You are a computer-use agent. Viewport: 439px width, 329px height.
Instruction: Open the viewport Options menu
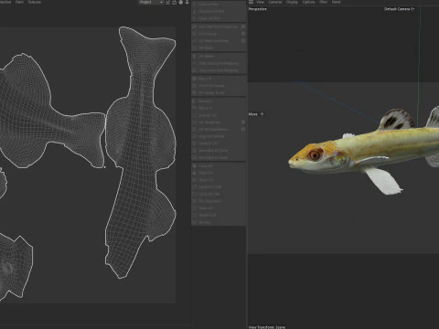coord(308,2)
